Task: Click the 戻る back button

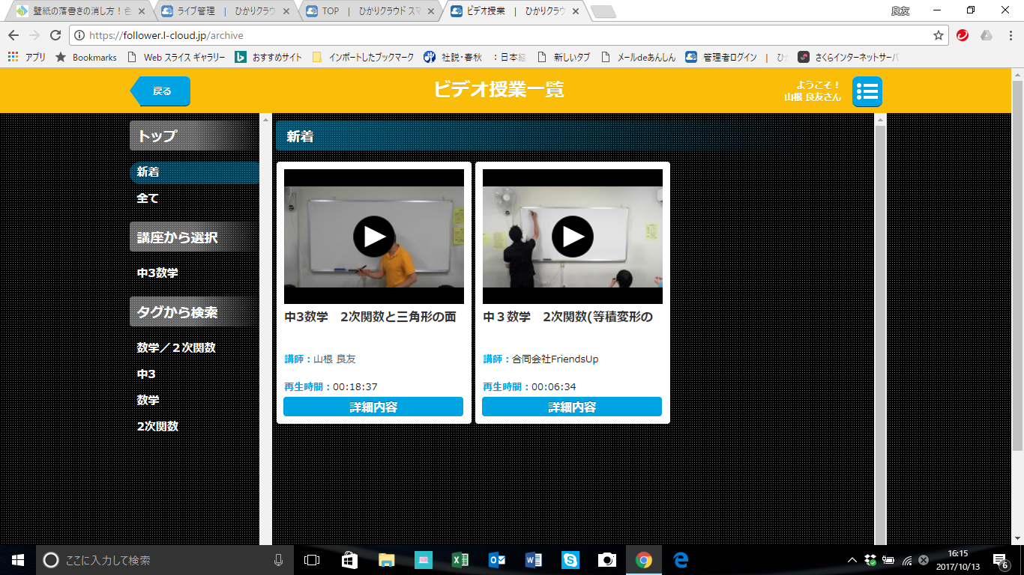Action: click(161, 91)
